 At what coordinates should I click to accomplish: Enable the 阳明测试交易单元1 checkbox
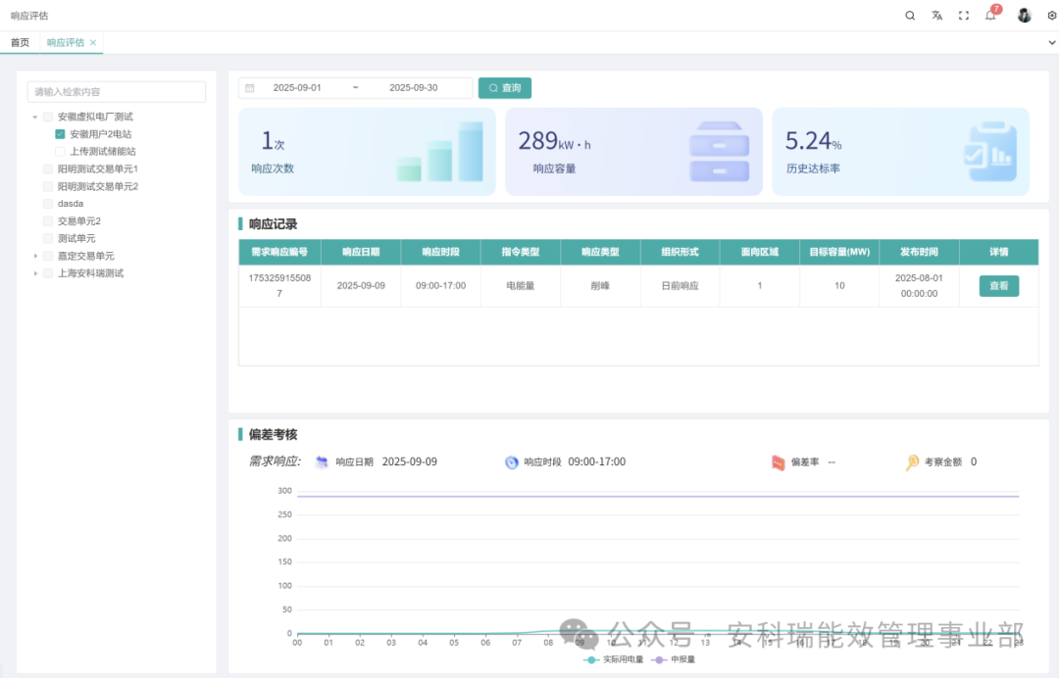[48, 169]
